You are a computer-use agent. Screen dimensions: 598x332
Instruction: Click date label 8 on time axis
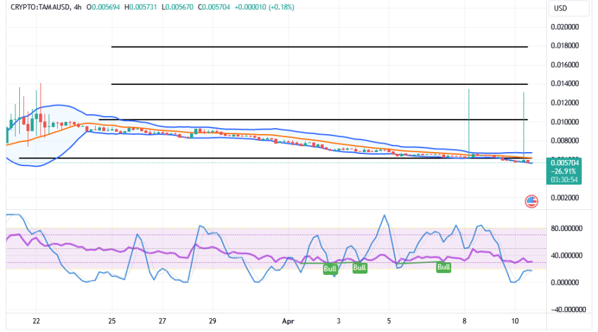[464, 321]
